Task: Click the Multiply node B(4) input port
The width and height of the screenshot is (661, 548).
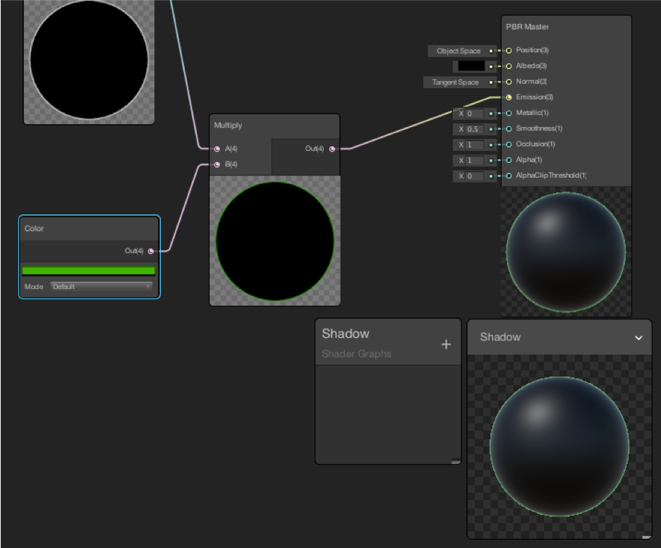Action: tap(217, 164)
